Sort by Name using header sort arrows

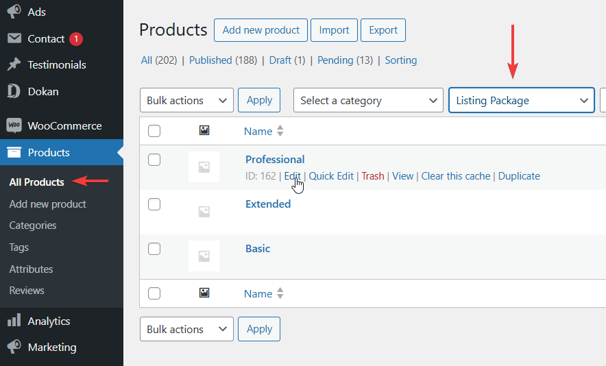tap(280, 131)
